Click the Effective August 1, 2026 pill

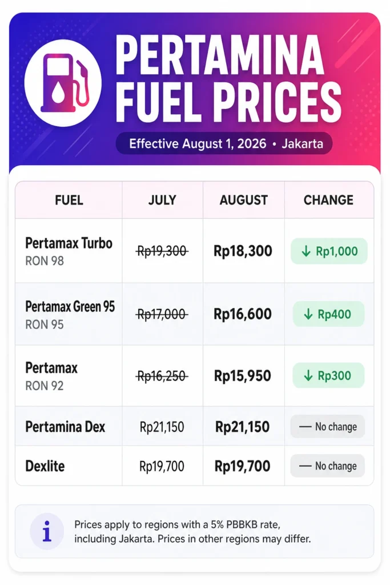[224, 143]
